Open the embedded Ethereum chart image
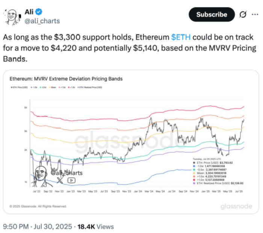 (131, 143)
